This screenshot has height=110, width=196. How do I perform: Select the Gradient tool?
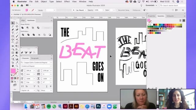[x=17, y=53]
